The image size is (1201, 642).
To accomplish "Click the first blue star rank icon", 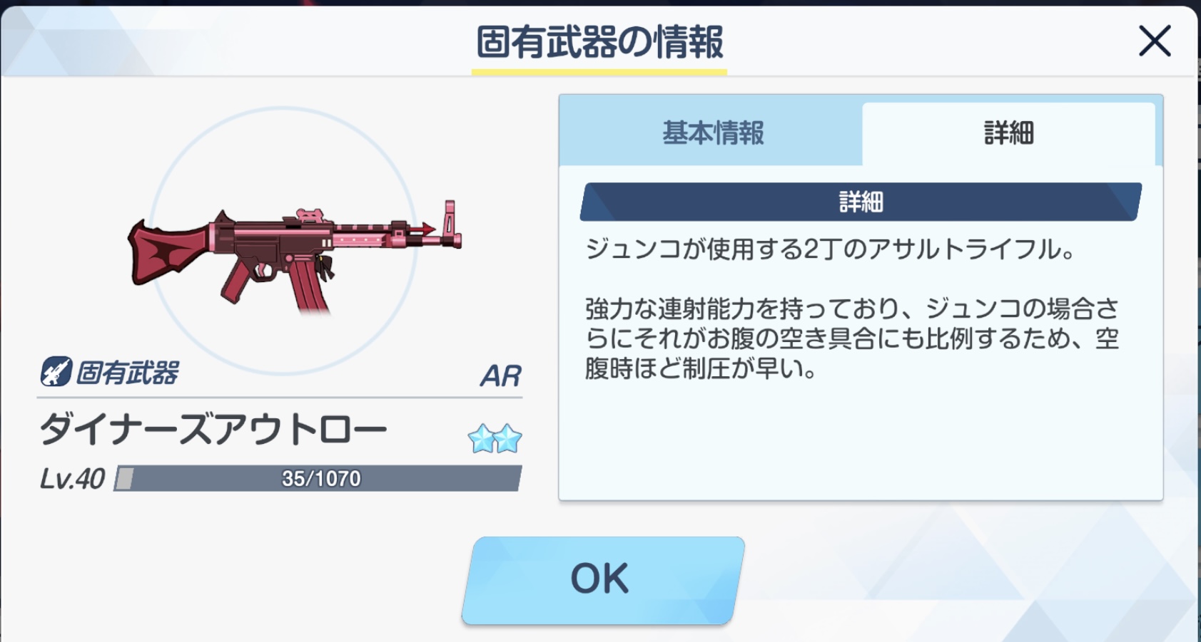I will [482, 438].
